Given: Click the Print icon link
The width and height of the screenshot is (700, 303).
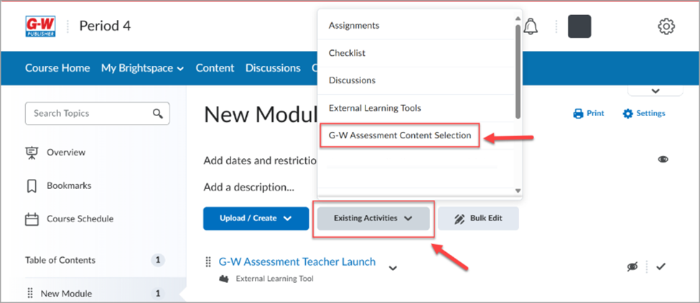Looking at the screenshot, I should 589,113.
